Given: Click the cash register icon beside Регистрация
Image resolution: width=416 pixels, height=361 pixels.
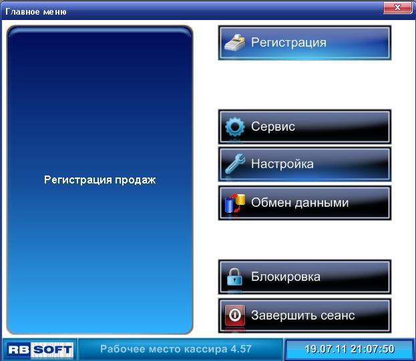Looking at the screenshot, I should pos(234,43).
